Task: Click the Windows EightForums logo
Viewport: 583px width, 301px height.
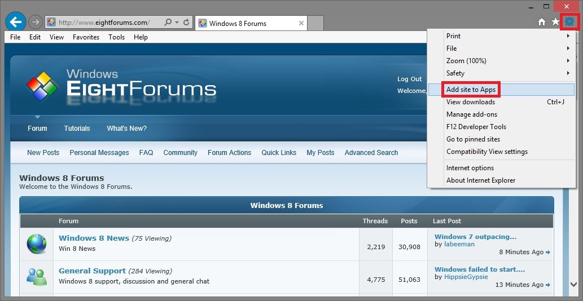Action: coord(121,86)
